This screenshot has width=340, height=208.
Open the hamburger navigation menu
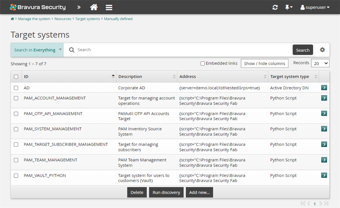point(109,7)
